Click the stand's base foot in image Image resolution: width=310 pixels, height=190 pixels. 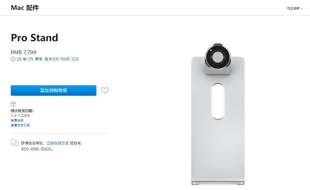[x=218, y=183]
